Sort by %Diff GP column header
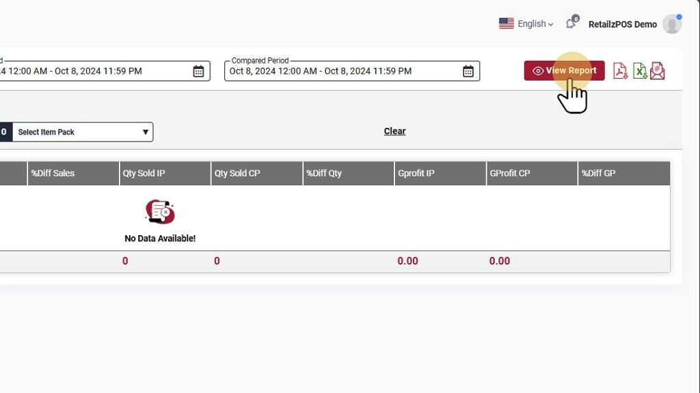Viewport: 700px width, 393px height. (x=624, y=174)
